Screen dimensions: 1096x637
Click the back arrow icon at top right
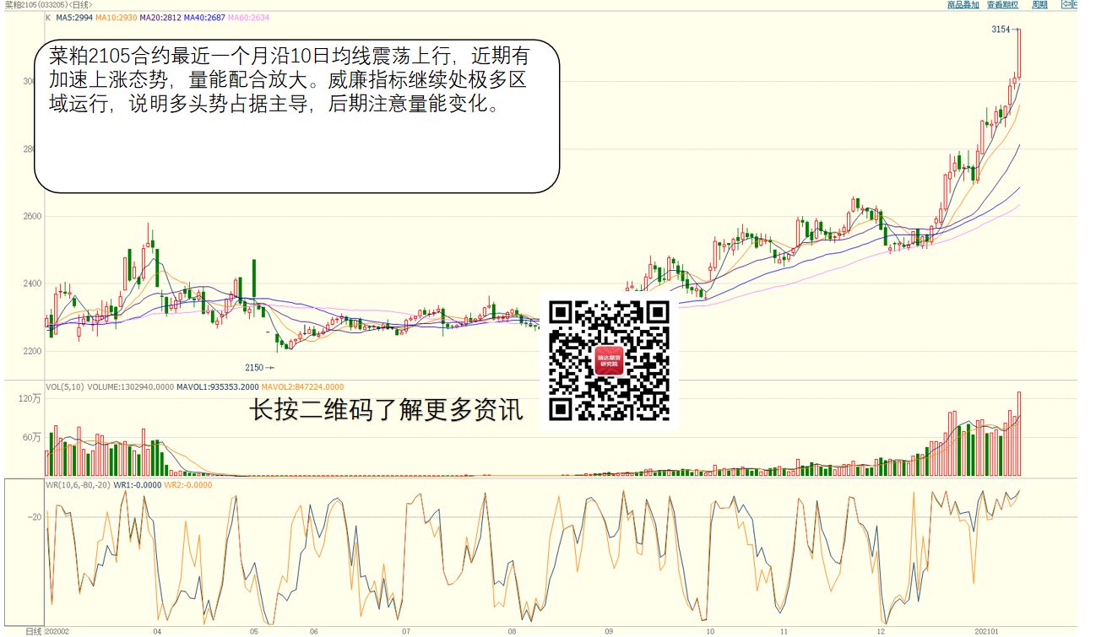[1068, 5]
